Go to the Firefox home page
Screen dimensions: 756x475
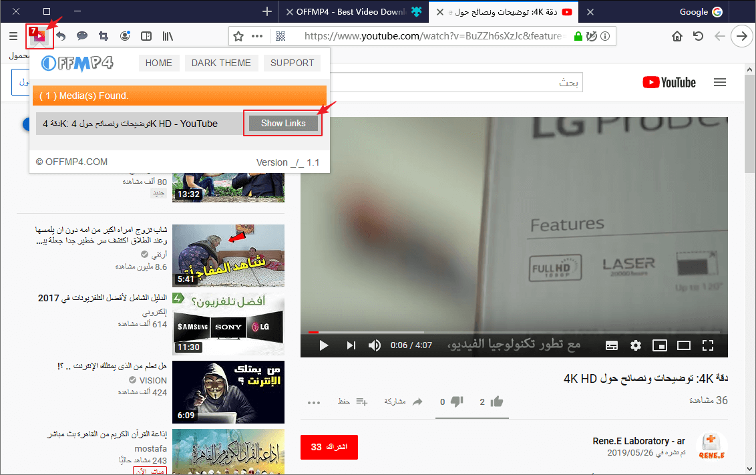(x=677, y=36)
